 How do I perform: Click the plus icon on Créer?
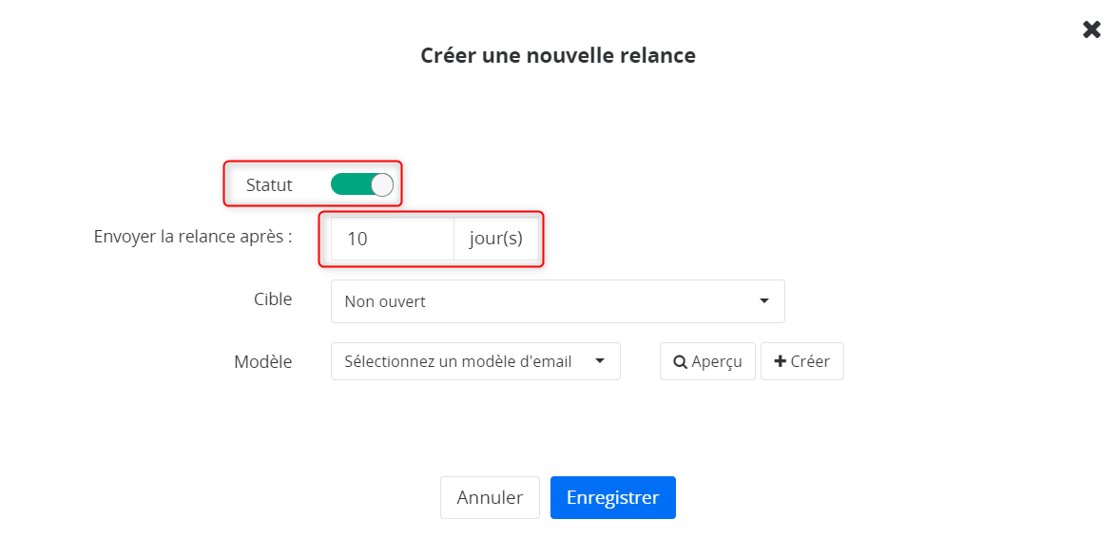coord(780,361)
